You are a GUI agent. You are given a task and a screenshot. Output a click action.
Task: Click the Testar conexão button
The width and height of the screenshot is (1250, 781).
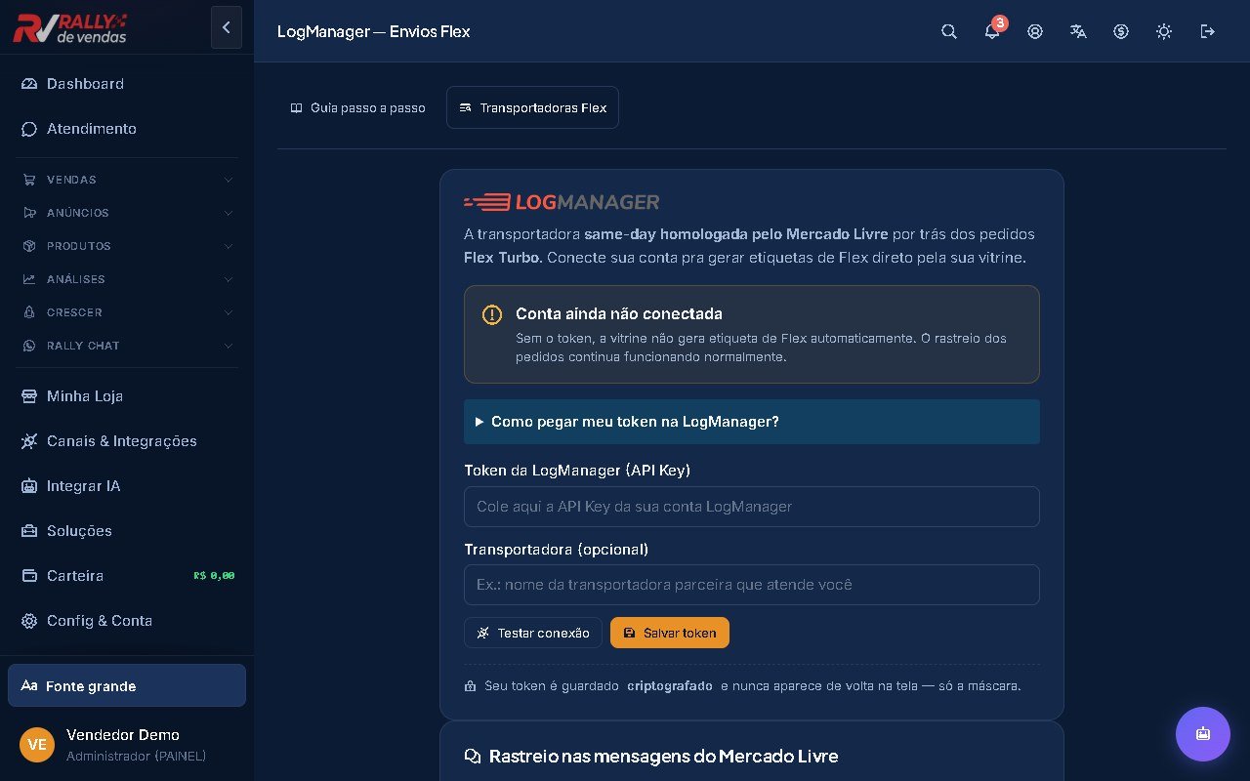[533, 633]
